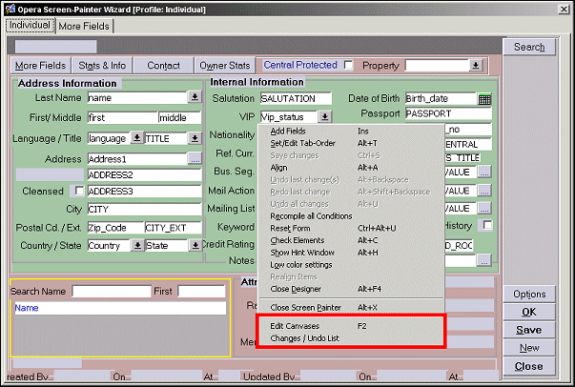575x387 pixels.
Task: Toggle the Central Protected checkbox
Action: pos(348,66)
